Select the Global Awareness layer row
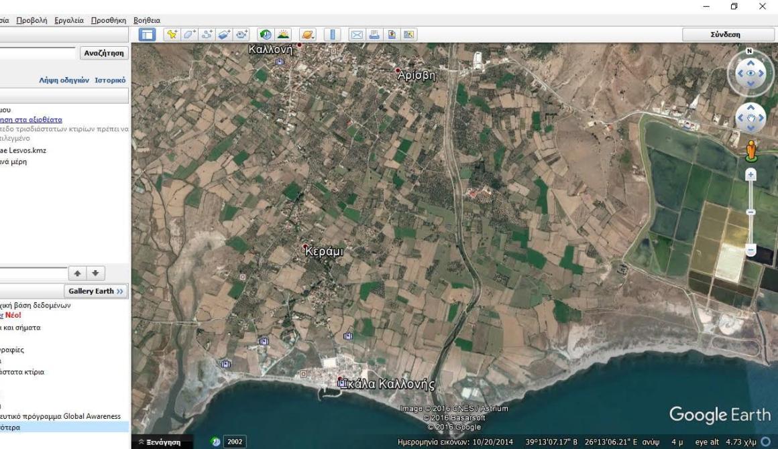 click(60, 416)
